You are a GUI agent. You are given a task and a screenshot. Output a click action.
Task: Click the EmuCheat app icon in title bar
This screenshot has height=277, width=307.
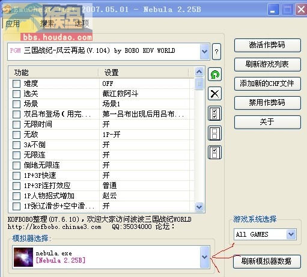7,9
